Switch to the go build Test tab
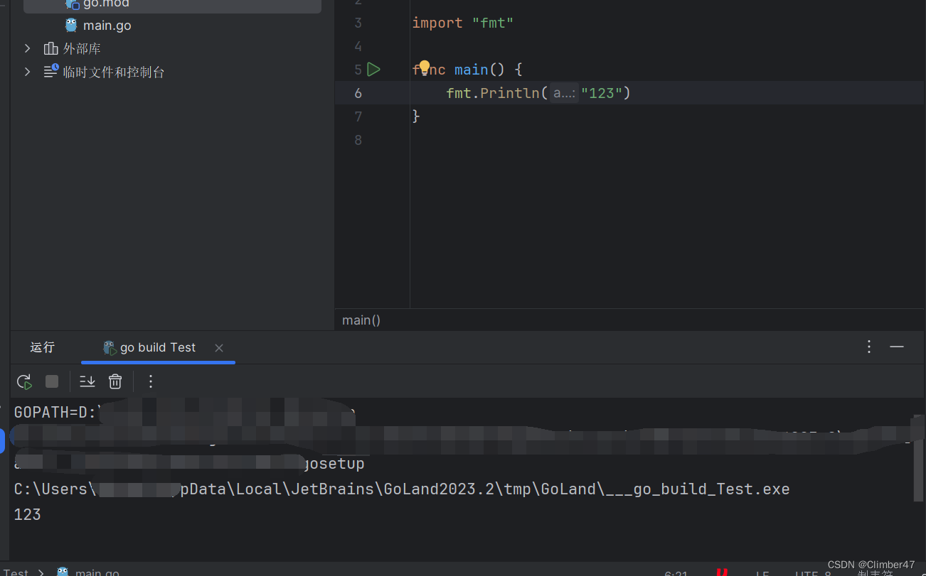 (x=156, y=347)
